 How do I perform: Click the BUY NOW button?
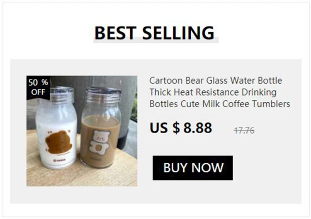click(192, 168)
